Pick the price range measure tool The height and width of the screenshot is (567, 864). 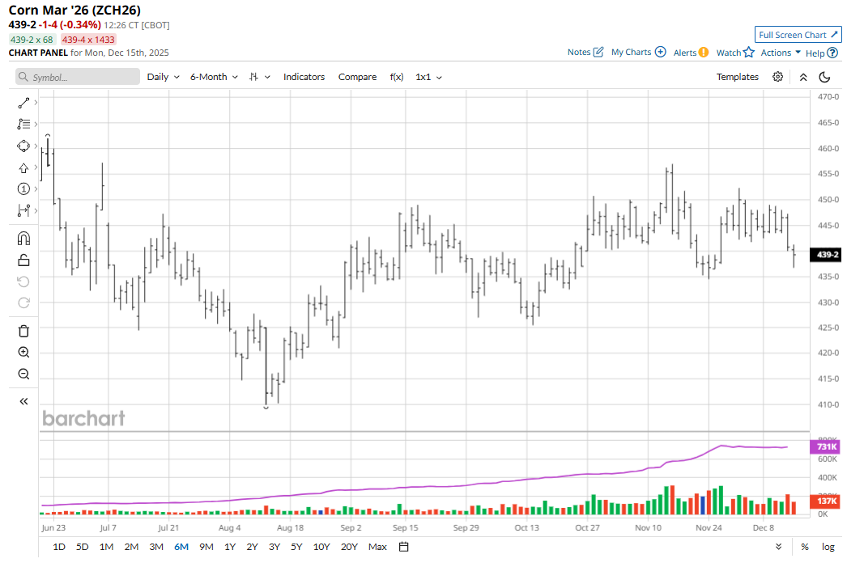23,211
